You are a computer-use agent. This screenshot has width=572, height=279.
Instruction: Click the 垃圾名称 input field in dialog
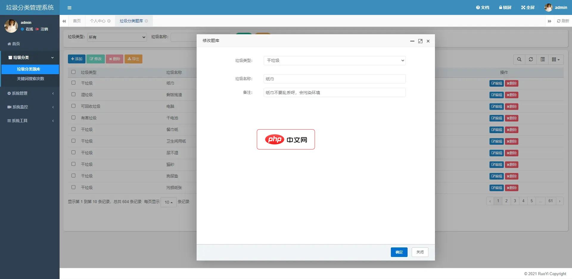334,79
